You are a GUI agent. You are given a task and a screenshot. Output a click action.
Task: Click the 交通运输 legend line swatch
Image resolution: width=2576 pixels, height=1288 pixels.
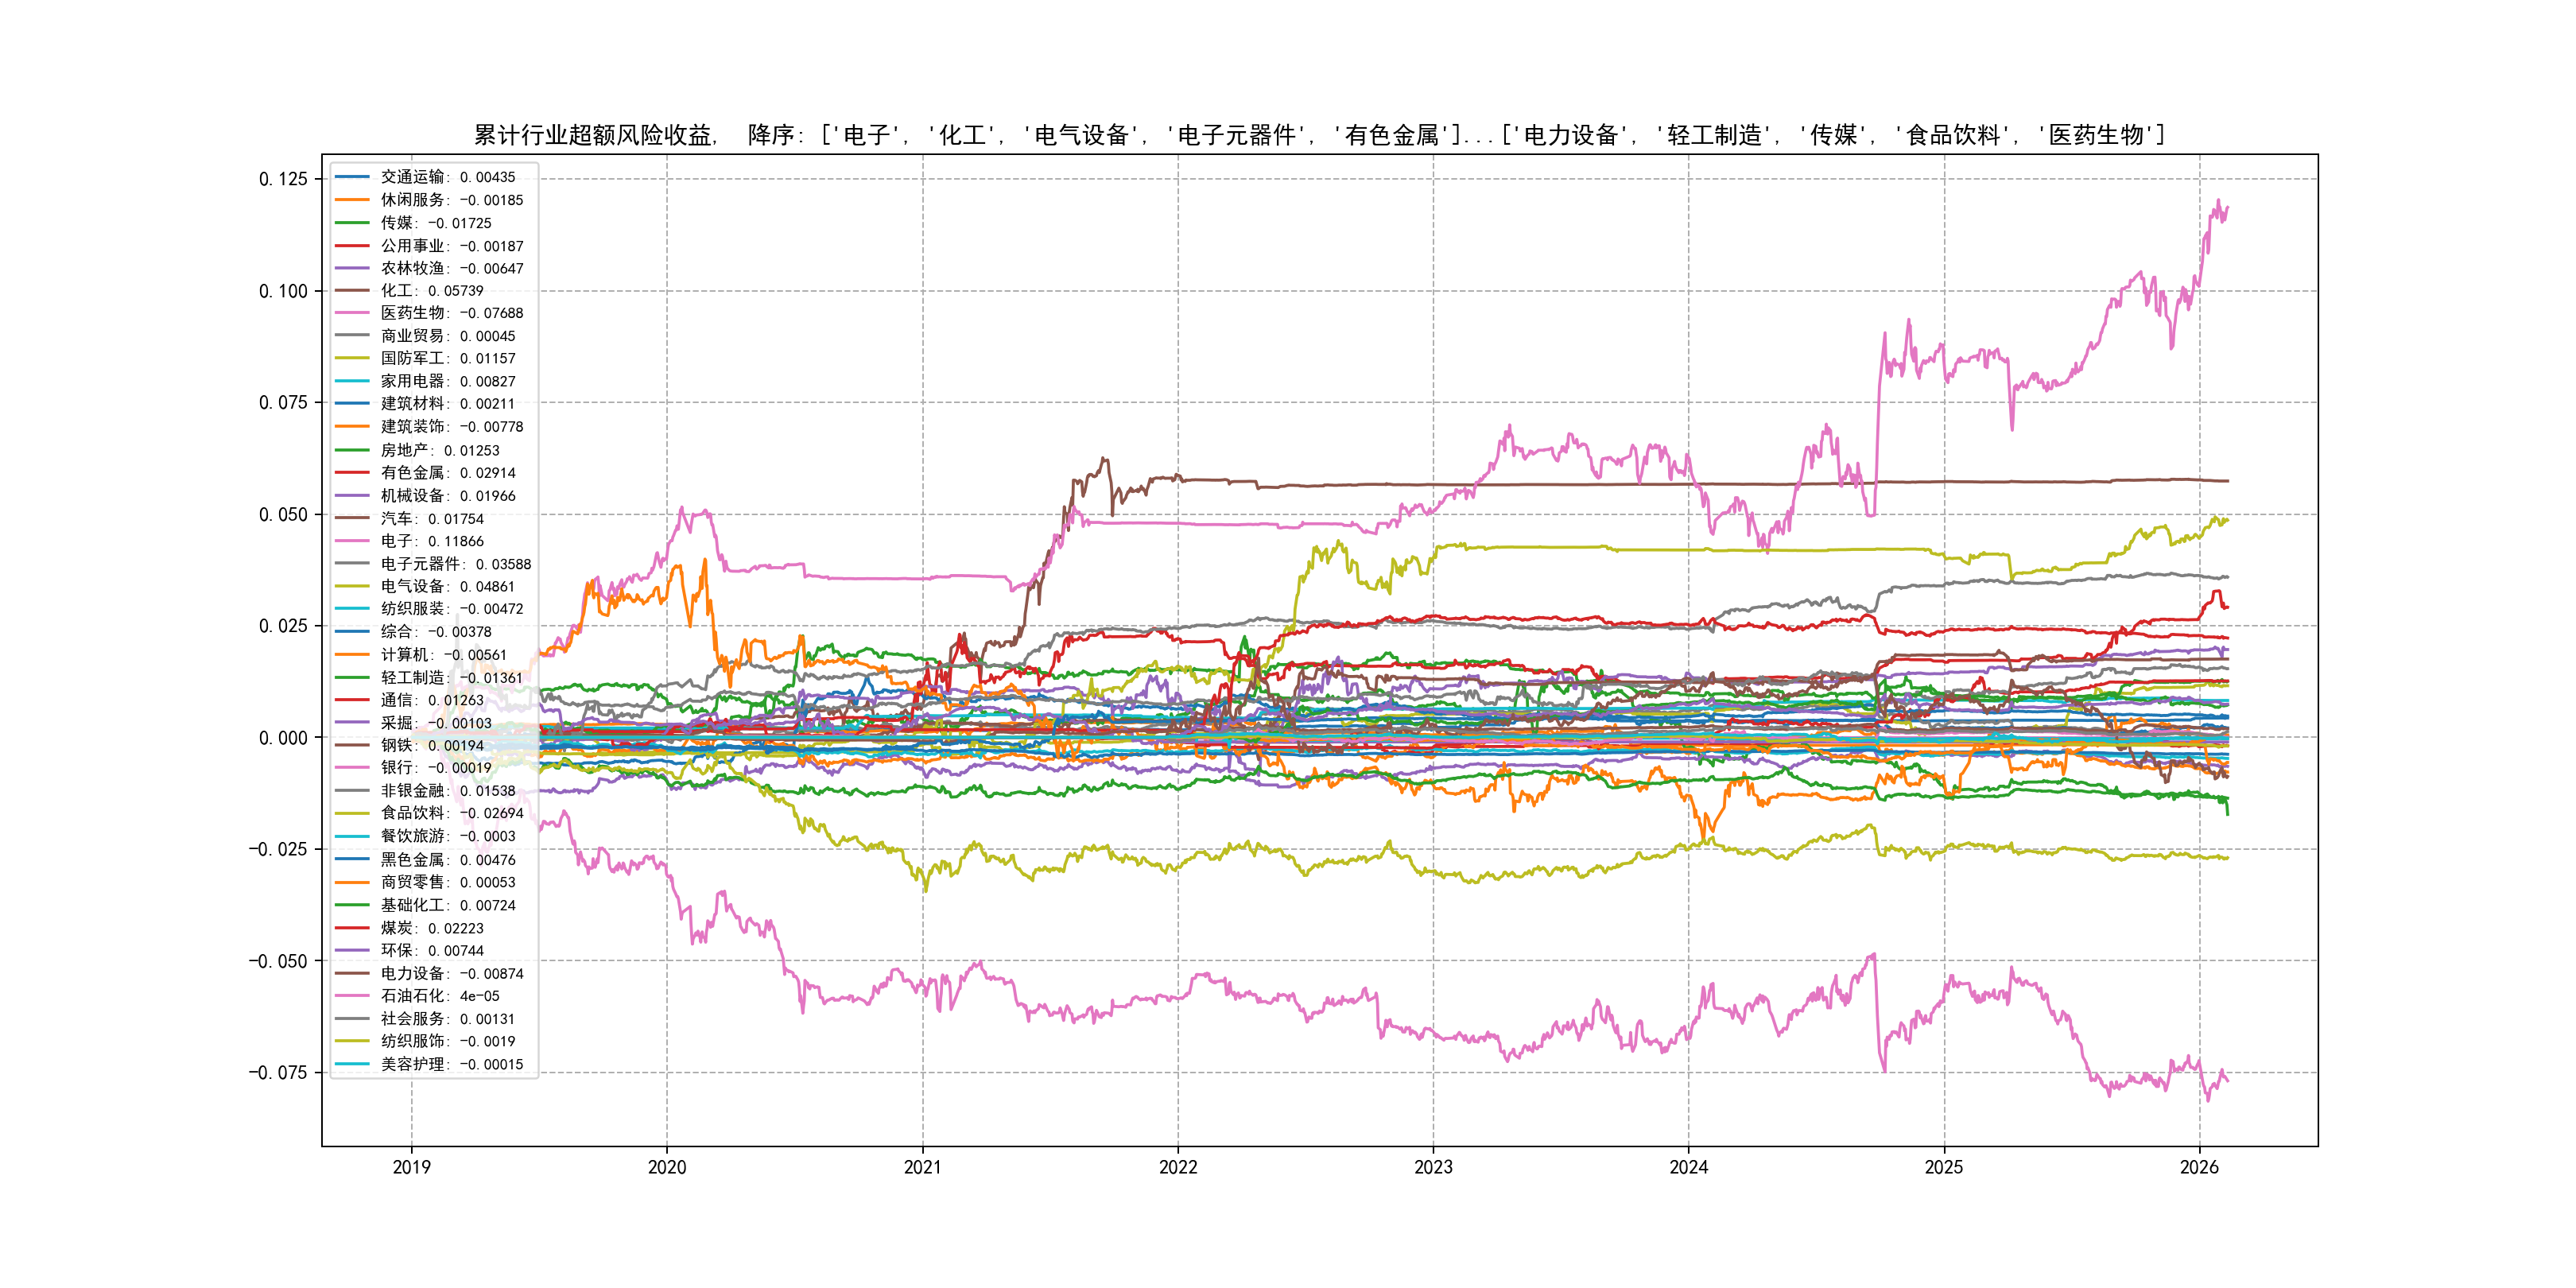click(x=352, y=177)
